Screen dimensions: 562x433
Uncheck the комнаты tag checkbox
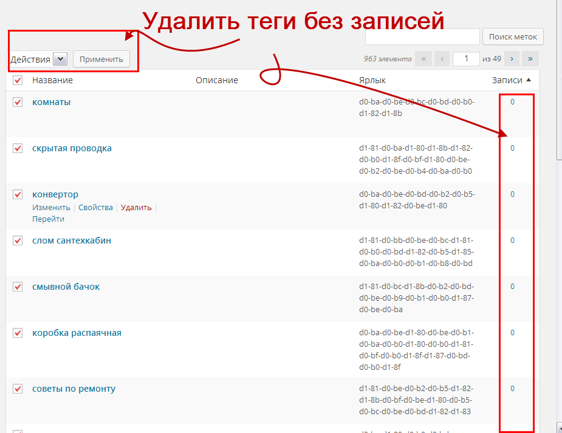coord(18,102)
